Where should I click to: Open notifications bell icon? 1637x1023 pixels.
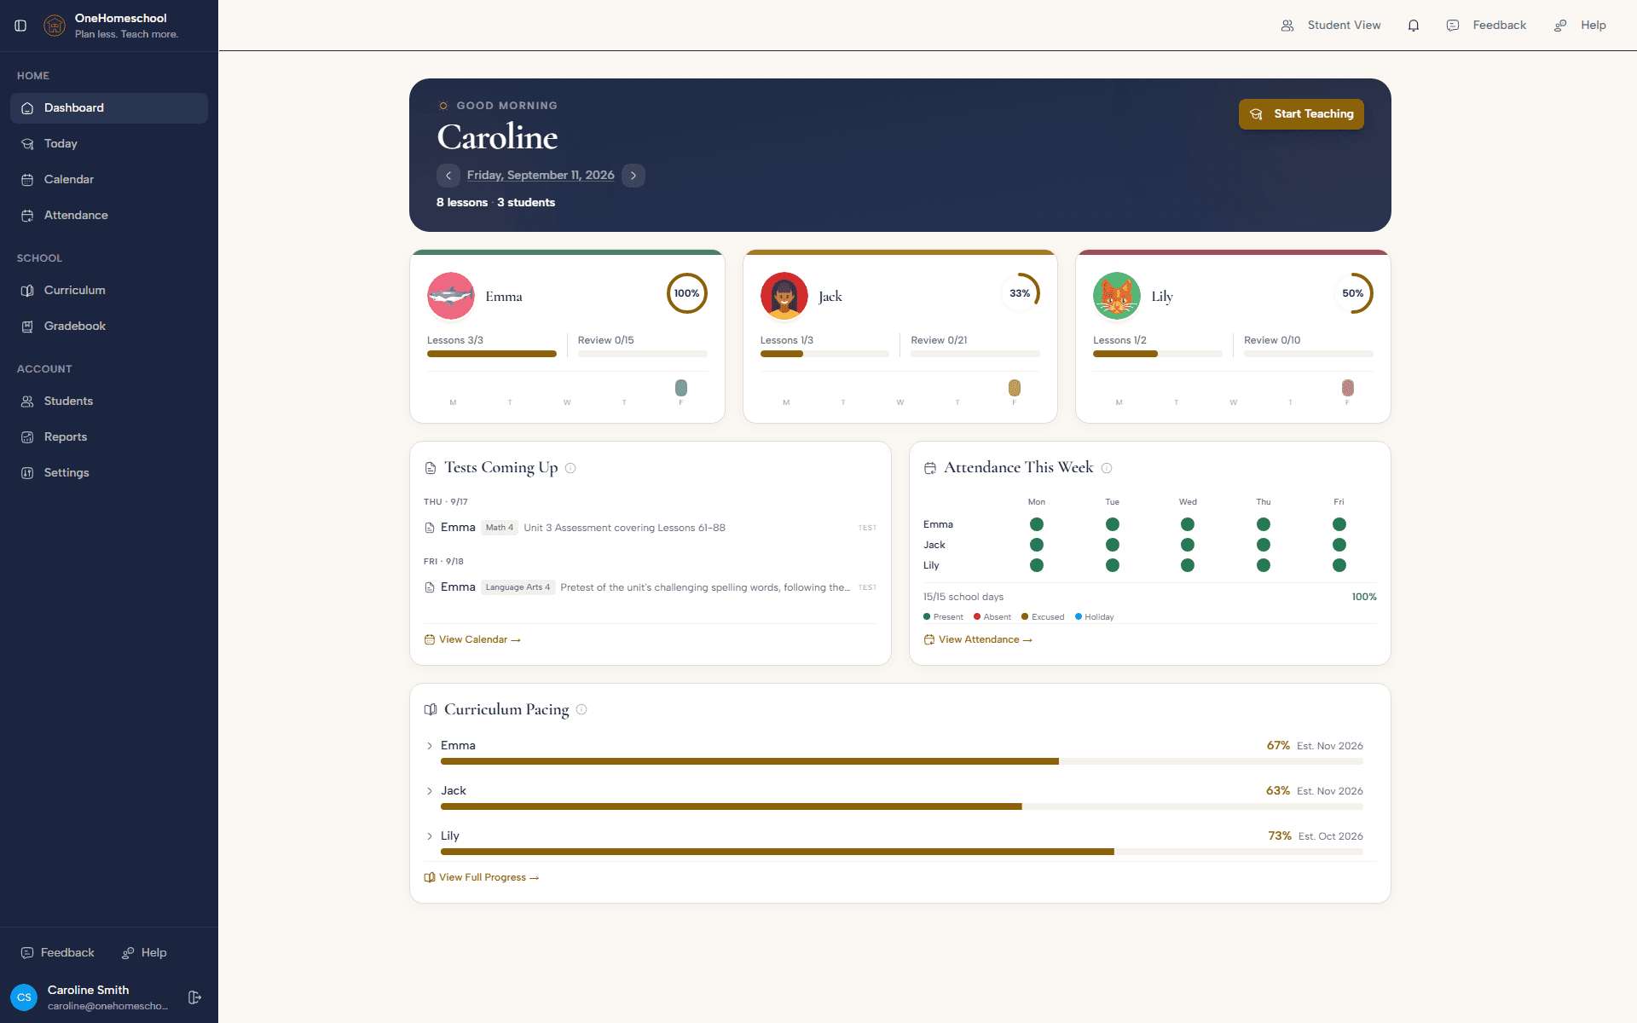[x=1414, y=26]
